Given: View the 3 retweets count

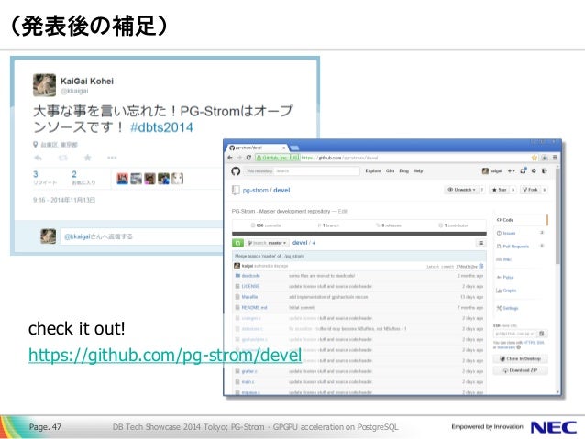Looking at the screenshot, I should (45, 178).
